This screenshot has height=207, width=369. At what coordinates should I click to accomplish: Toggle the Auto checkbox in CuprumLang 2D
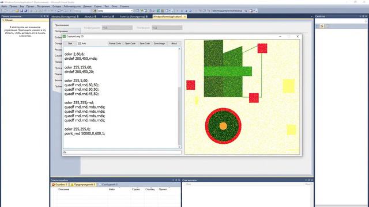pos(80,44)
